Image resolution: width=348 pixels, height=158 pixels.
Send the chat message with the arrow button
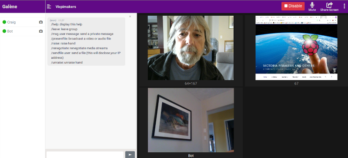point(130,155)
